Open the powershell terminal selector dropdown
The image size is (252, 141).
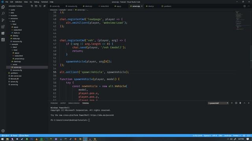[218, 103]
